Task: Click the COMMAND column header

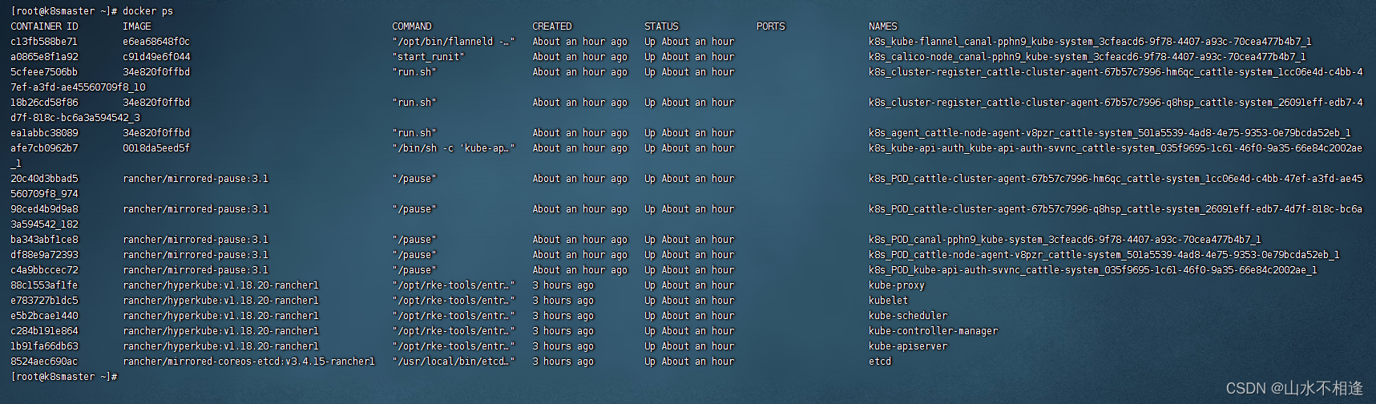Action: pos(412,26)
